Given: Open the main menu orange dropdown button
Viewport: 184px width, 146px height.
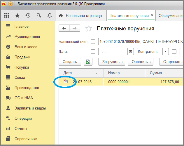Looking at the screenshot, I should (10, 4).
